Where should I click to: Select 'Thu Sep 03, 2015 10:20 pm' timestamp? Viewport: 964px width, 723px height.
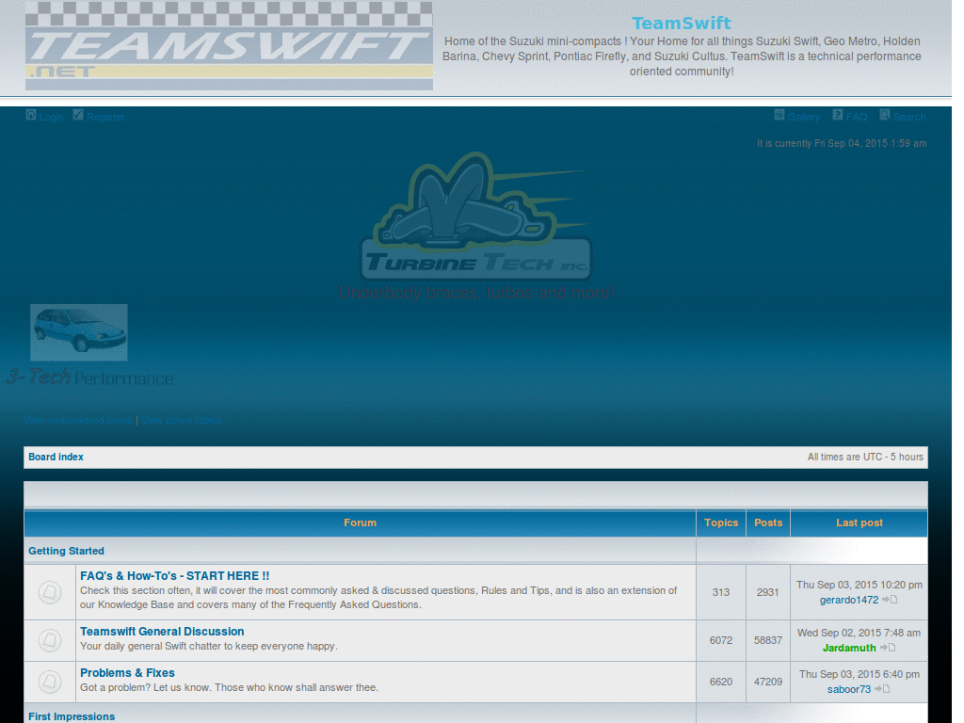[x=860, y=585]
